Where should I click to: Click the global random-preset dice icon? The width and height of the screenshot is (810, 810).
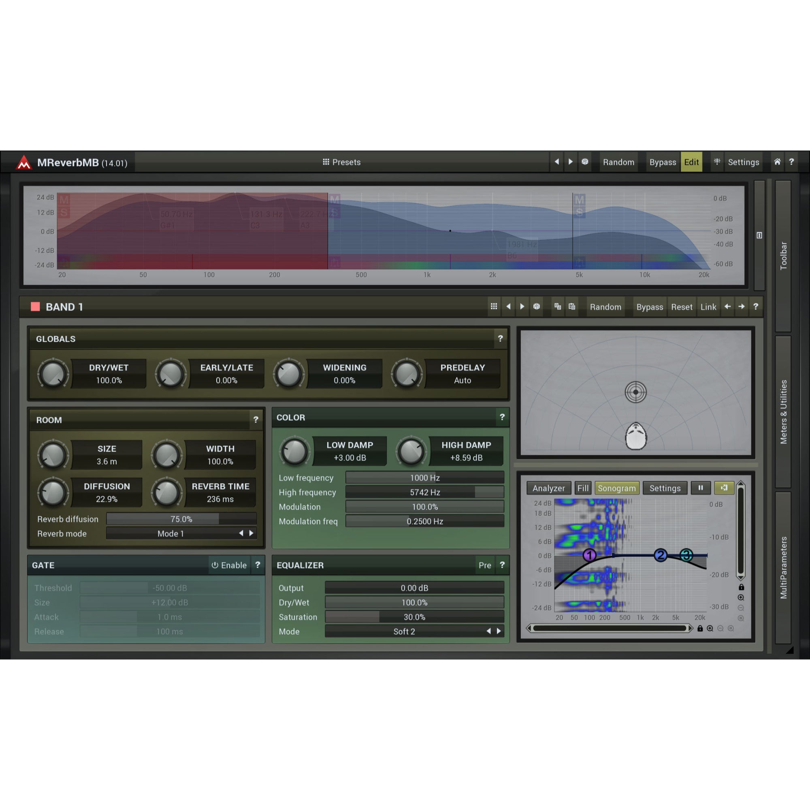click(x=585, y=162)
